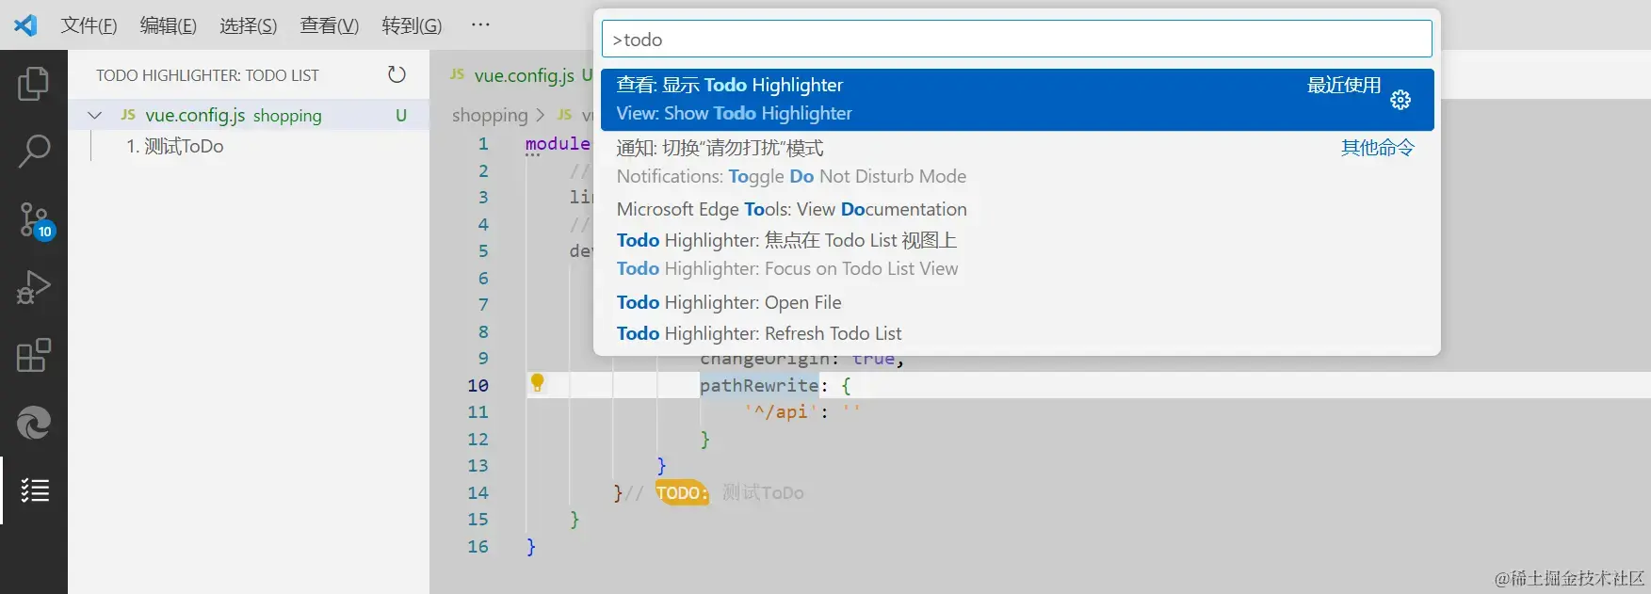Run Todo Highlighter: Open File command
1651x594 pixels.
tap(729, 302)
